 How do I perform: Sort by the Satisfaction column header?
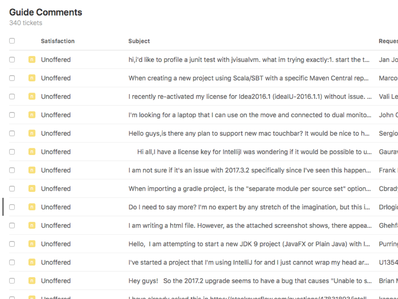coord(58,41)
